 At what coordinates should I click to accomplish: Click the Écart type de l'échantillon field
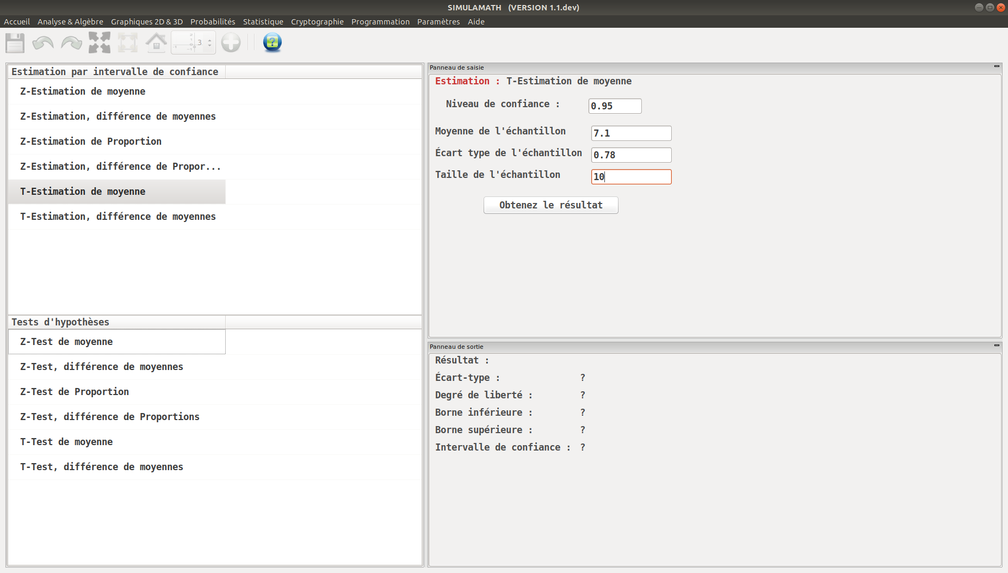[631, 155]
